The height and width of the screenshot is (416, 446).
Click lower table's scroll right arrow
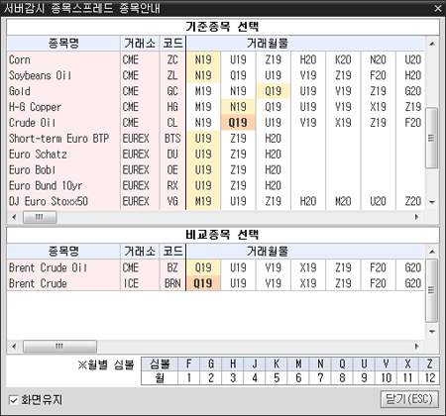click(417, 347)
